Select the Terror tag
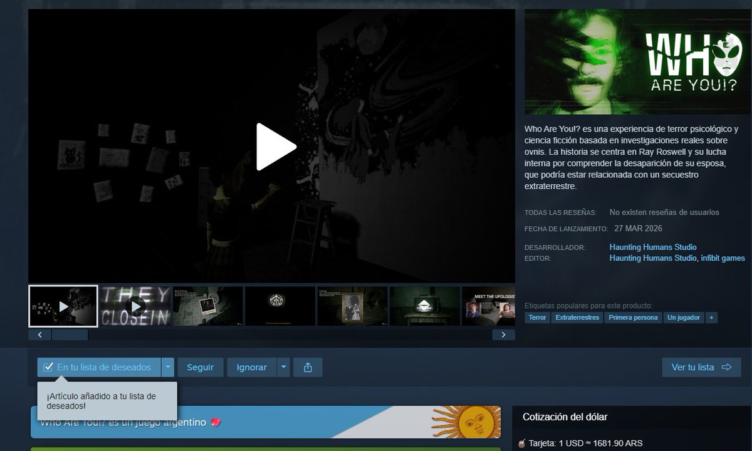Screen dimensions: 752x451 tap(537, 318)
